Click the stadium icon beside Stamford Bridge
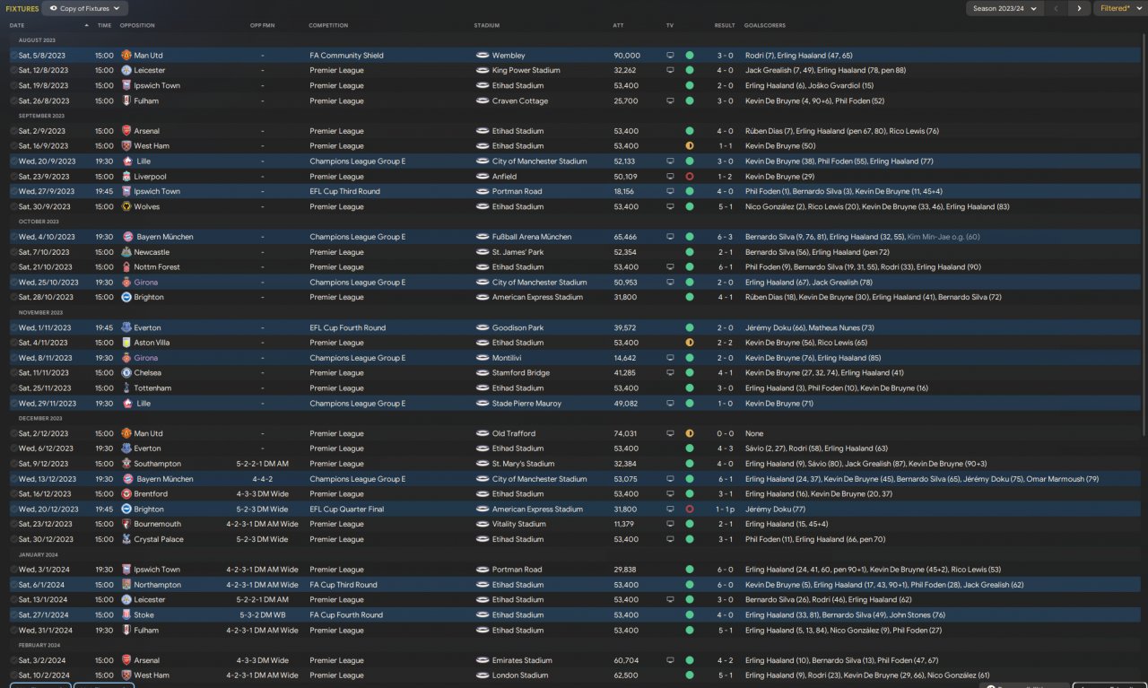Screen dimensions: 1148x688 click(483, 373)
